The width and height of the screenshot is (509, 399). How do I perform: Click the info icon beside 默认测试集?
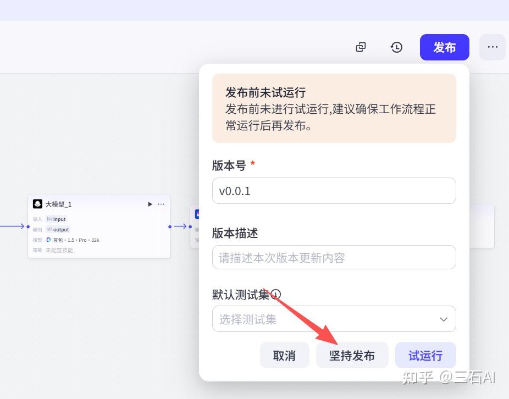276,295
